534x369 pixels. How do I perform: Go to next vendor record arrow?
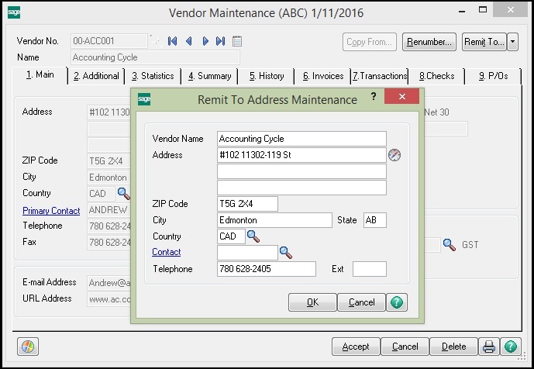click(205, 41)
